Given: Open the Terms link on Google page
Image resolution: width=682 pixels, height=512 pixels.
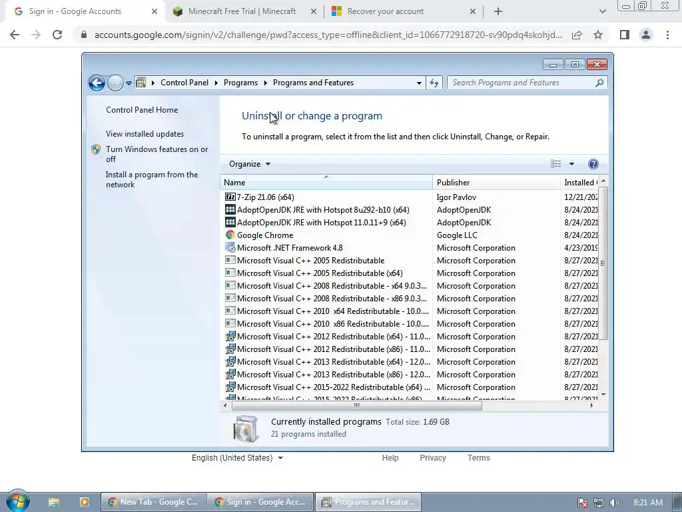Looking at the screenshot, I should [478, 458].
